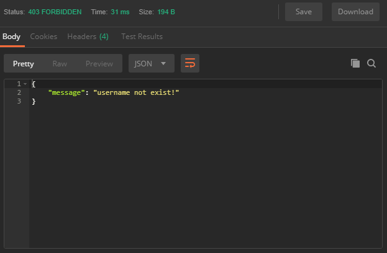Click the 31 ms response time
This screenshot has height=253, width=387.
pos(120,12)
